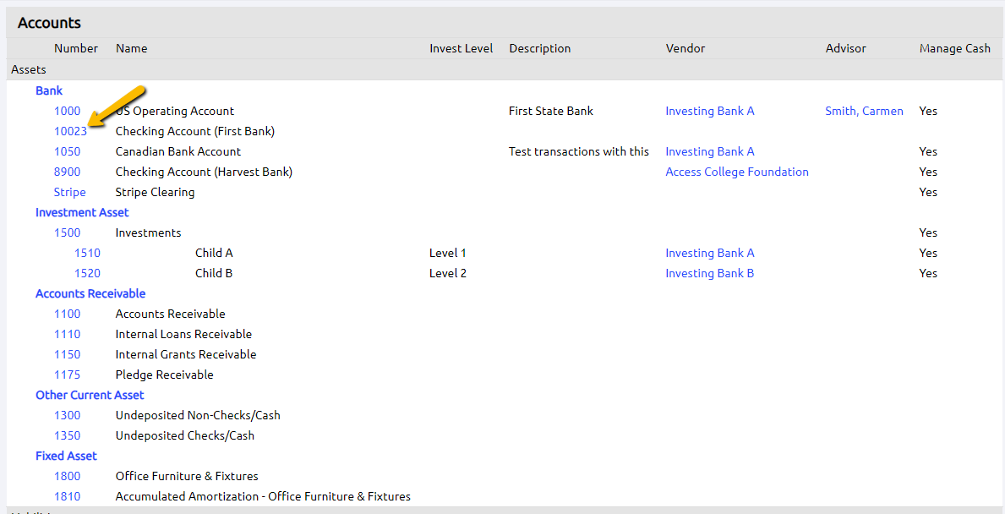Open advisor Smith, Carmen

(x=864, y=111)
